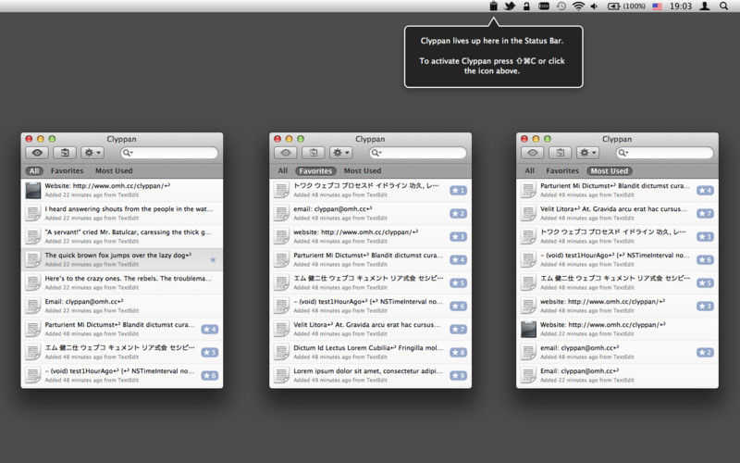Select 'website: http://www.omh.cc/clyppan/' in middle window

coord(371,236)
